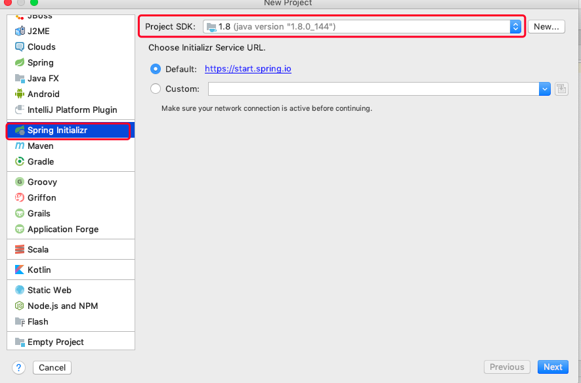This screenshot has width=581, height=383.
Task: Select the Gradle elephant icon
Action: point(20,161)
